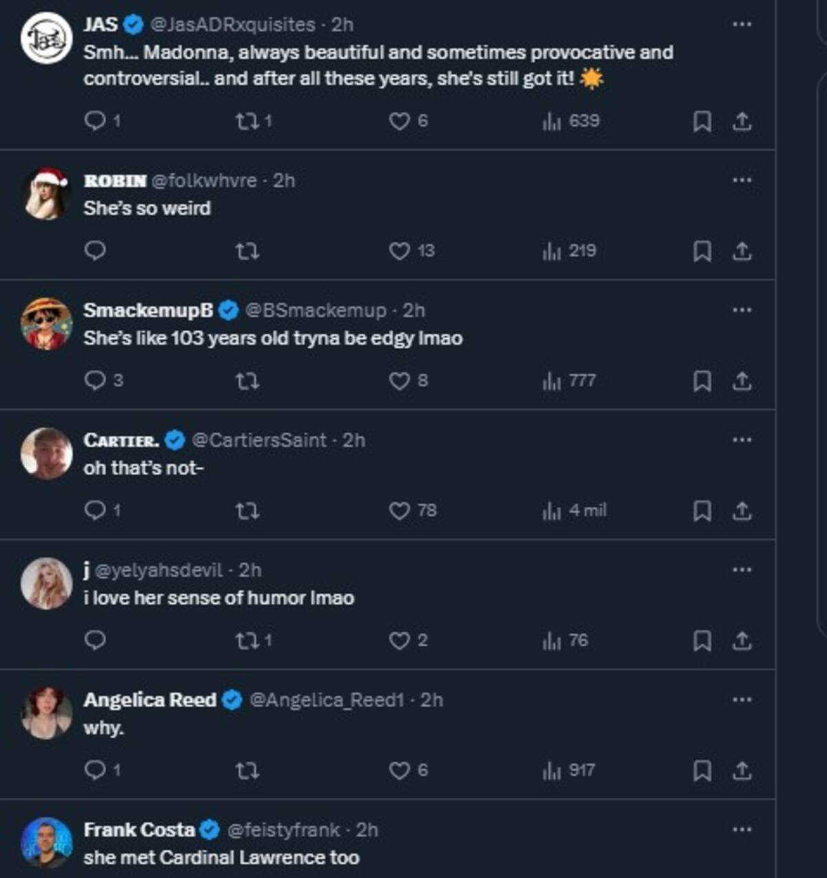Image resolution: width=827 pixels, height=878 pixels.
Task: Like ROBIN's 'She's so weird' tweet
Action: pyautogui.click(x=400, y=251)
